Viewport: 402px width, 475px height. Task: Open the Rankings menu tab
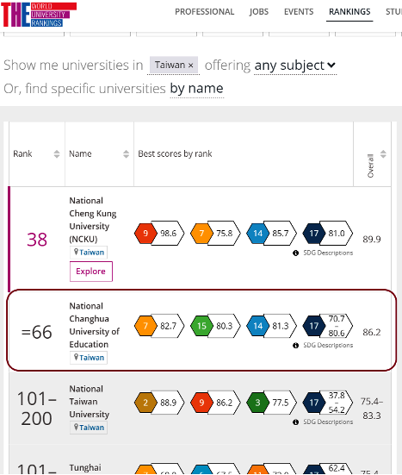point(349,12)
